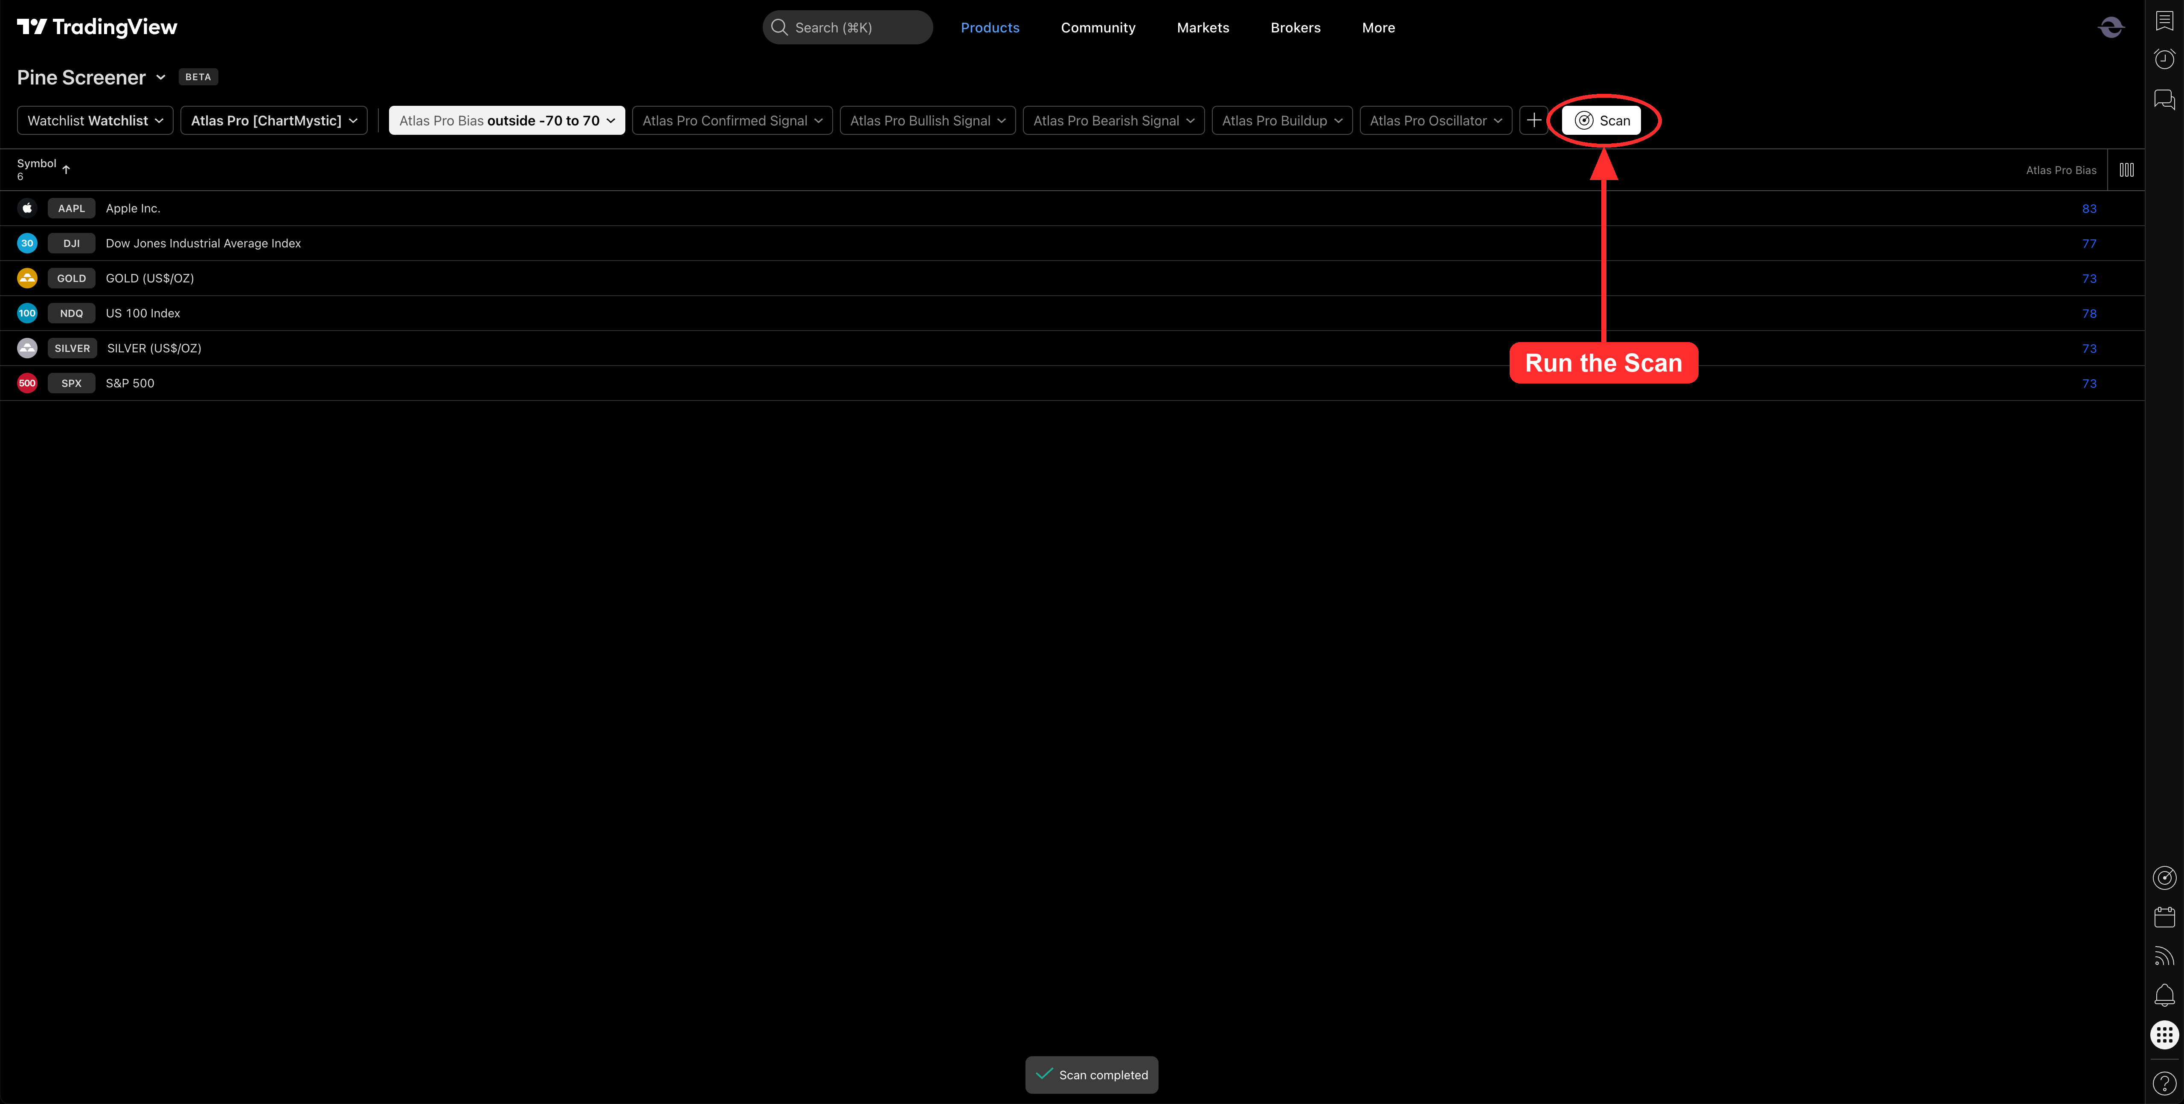Click the Scan button

1602,120
